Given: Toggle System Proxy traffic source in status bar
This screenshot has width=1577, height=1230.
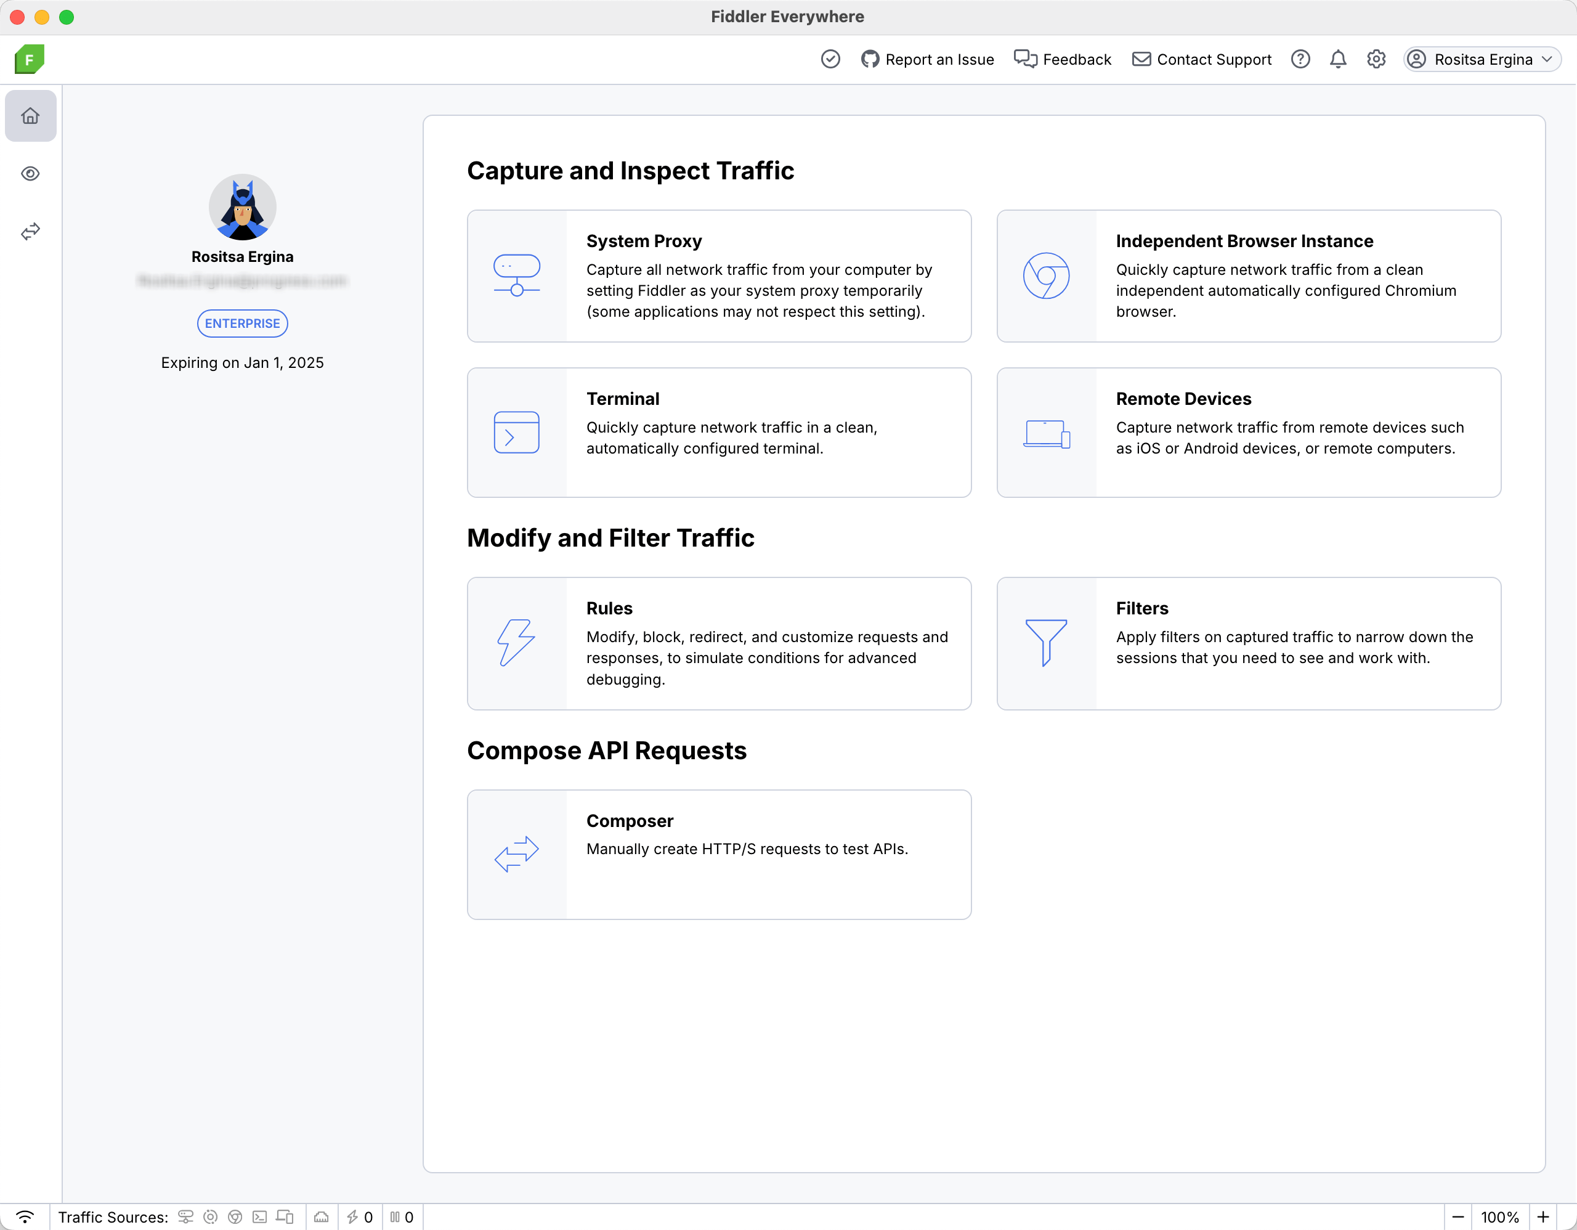Looking at the screenshot, I should [185, 1217].
